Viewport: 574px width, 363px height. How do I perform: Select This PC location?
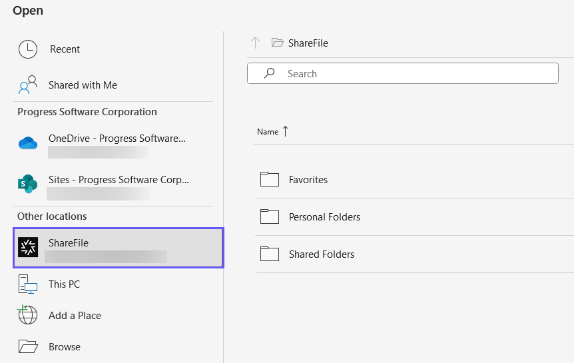tap(64, 284)
